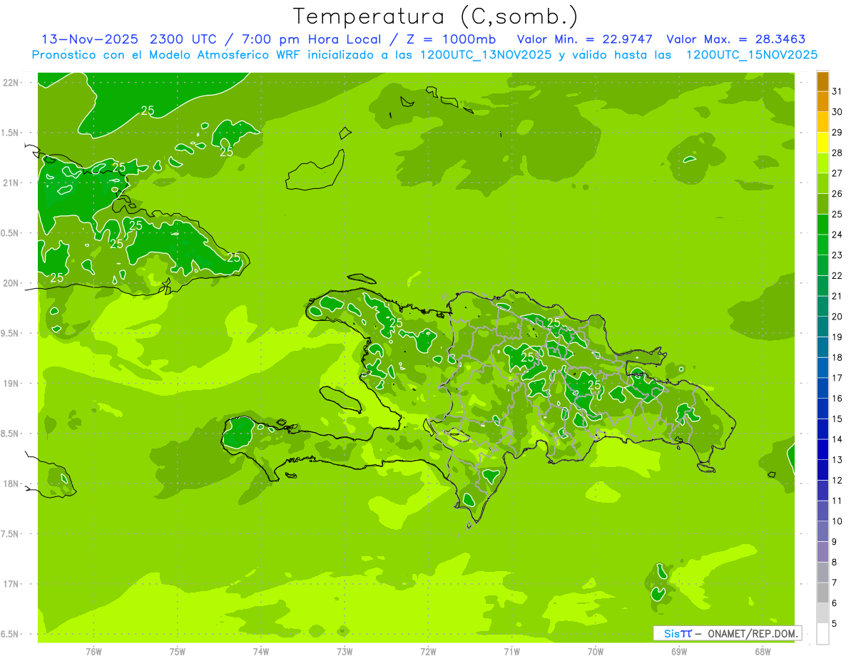Click the blue colorbar swatch between 16 and 17
The width and height of the screenshot is (856, 661).
[x=822, y=389]
